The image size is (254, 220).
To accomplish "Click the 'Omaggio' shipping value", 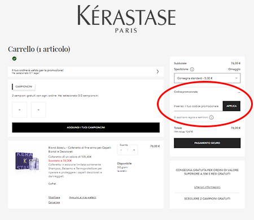I will 234,69.
